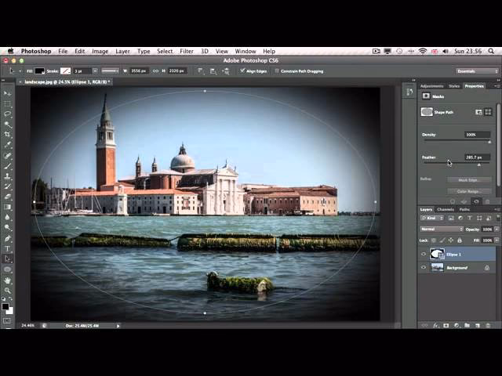Open the Select menu

(165, 51)
